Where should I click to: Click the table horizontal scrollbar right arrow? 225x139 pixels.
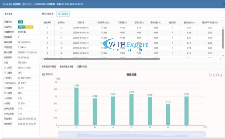[x=220, y=59]
